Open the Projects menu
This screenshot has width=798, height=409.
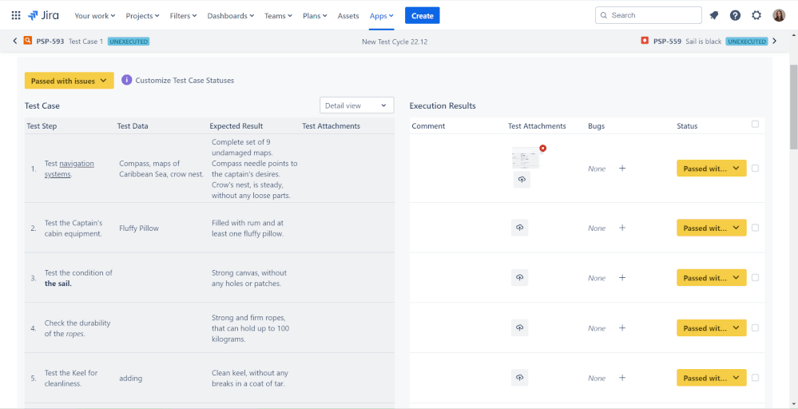[x=142, y=16]
